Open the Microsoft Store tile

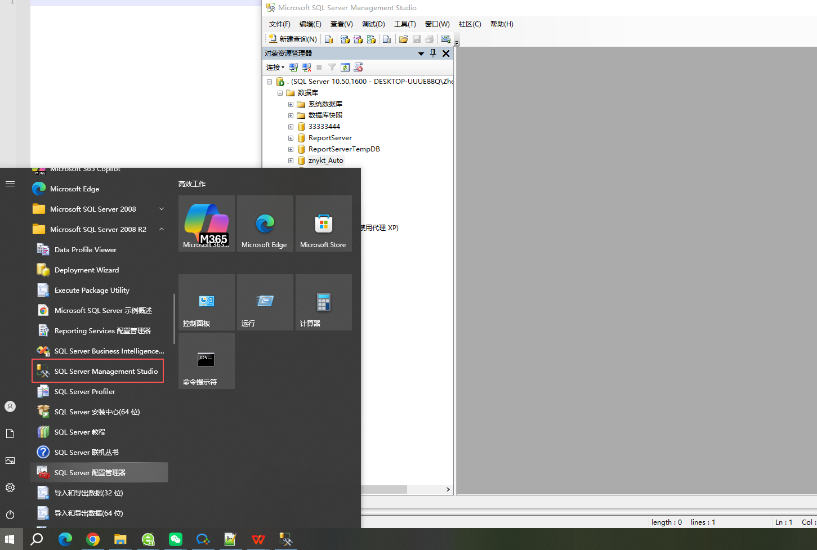point(324,223)
